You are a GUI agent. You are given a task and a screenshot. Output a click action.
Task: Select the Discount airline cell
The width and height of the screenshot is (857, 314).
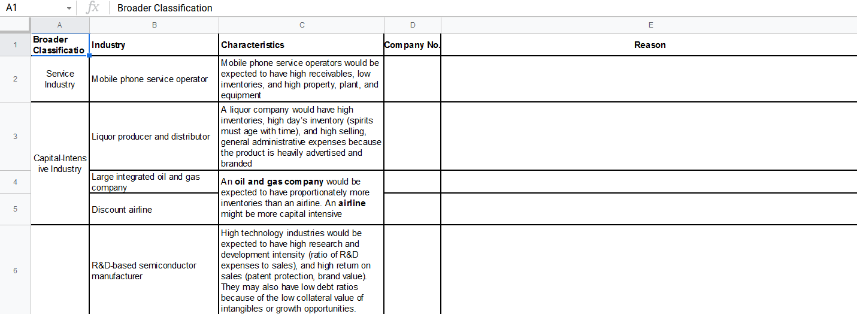[x=155, y=209]
